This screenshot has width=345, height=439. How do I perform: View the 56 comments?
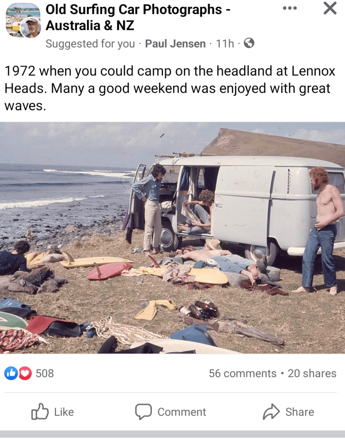pos(242,373)
